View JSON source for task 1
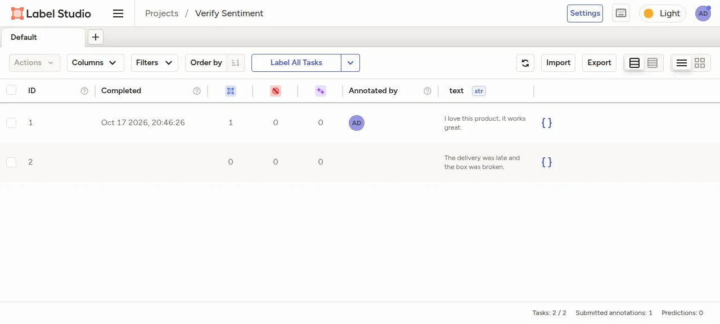Screen dimensions: 720x324 (547, 122)
